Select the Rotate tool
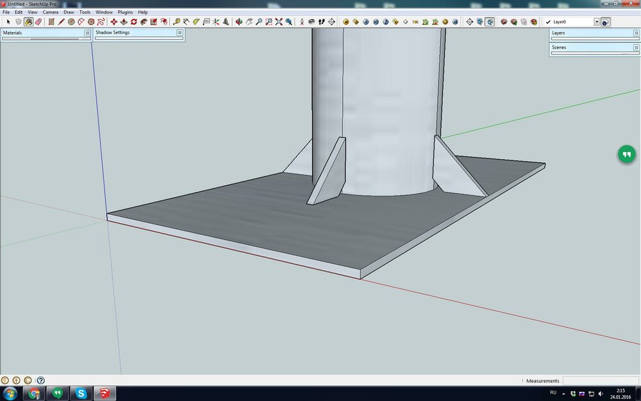Screen dimensions: 641x401 click(x=133, y=22)
